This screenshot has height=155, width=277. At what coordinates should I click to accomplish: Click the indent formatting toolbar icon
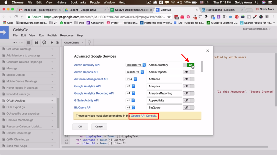click(x=29, y=42)
